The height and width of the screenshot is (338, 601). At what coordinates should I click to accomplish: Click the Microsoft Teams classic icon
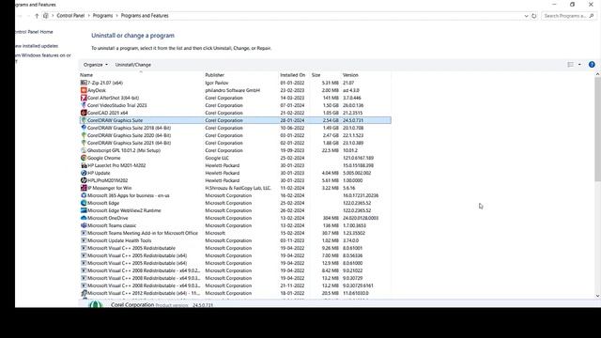(84, 225)
